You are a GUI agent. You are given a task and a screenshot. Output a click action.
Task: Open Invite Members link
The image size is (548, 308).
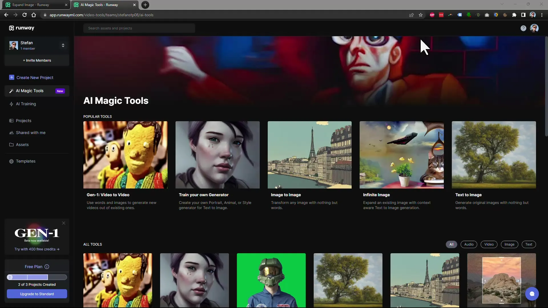(37, 60)
